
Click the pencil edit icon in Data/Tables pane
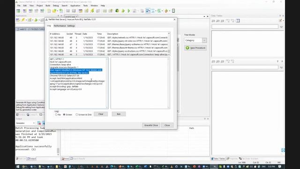[x=280, y=21]
